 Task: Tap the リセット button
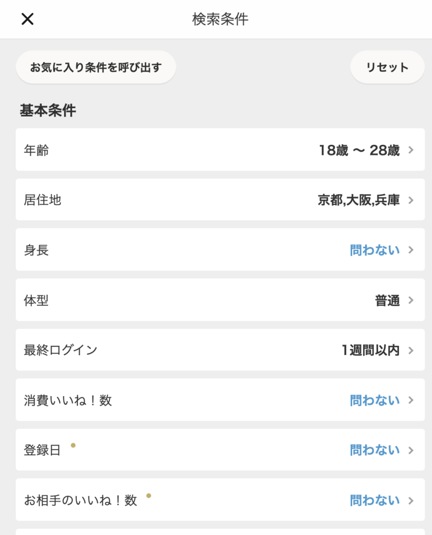[387, 67]
